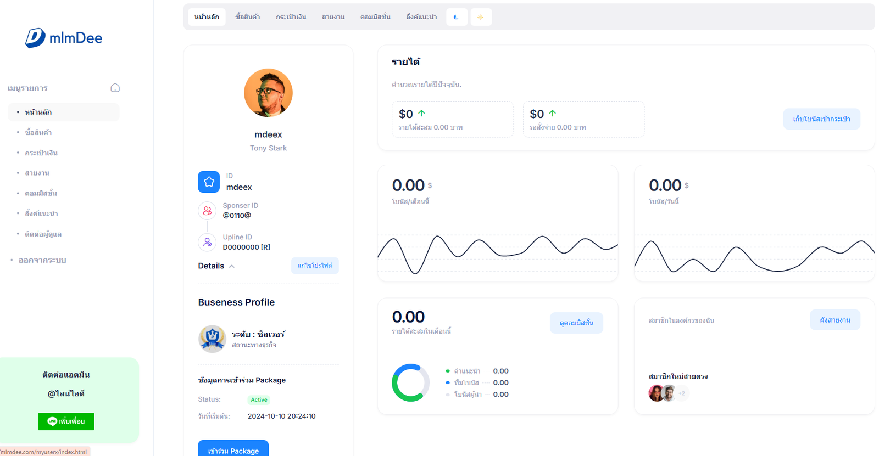Click the เก็บโบนัสเข้ากระเป๋า button

pyautogui.click(x=821, y=119)
